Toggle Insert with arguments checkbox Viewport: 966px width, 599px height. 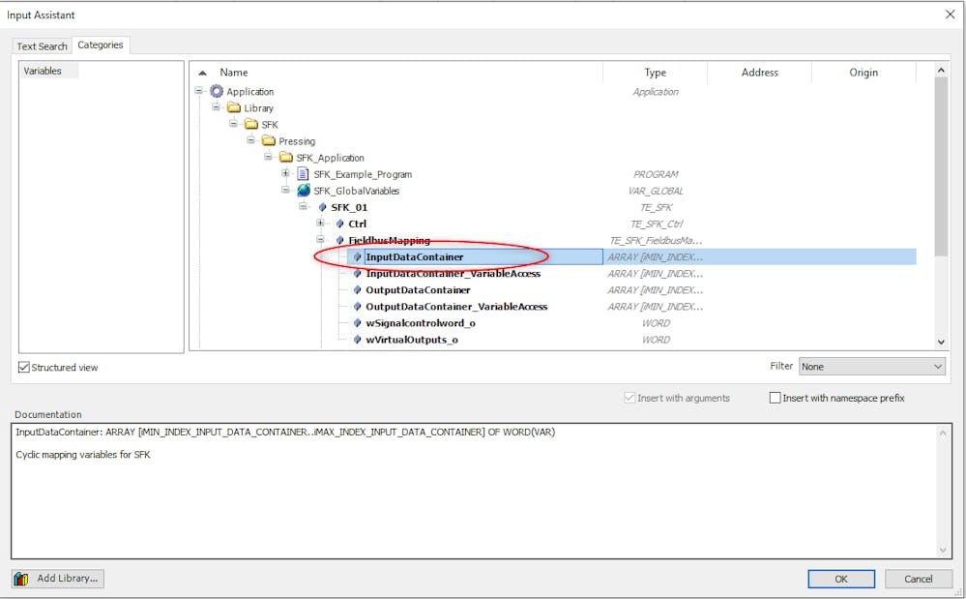[629, 398]
